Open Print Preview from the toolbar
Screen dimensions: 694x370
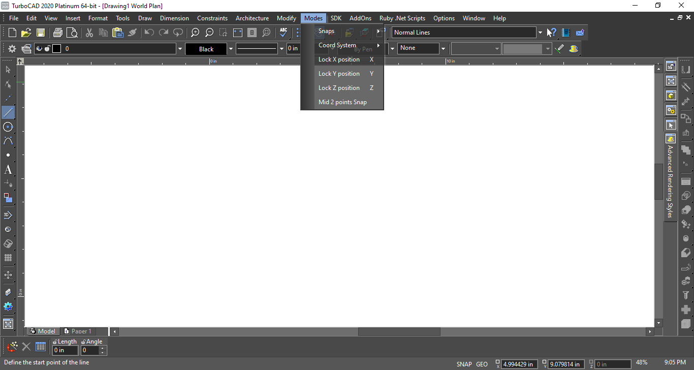(x=72, y=33)
